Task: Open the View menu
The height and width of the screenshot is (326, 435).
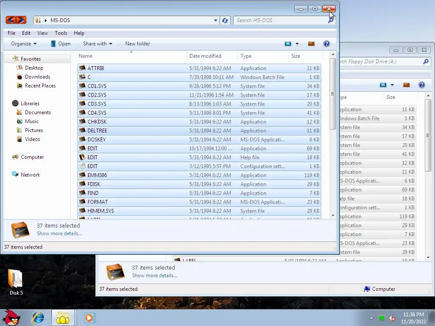Action: [42, 33]
